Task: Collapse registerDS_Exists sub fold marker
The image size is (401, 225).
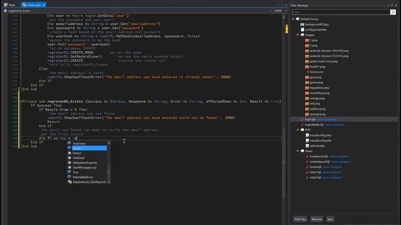Action: (21, 101)
